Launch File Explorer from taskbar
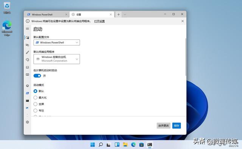The width and height of the screenshot is (242, 149). point(125,145)
